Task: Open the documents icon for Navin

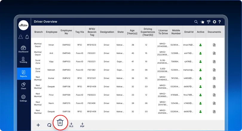Action: point(214,103)
